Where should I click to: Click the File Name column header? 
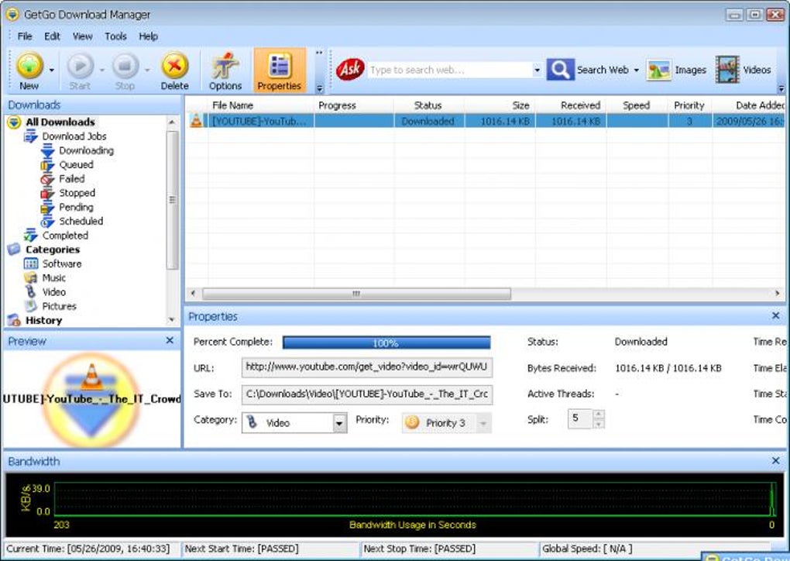(261, 105)
